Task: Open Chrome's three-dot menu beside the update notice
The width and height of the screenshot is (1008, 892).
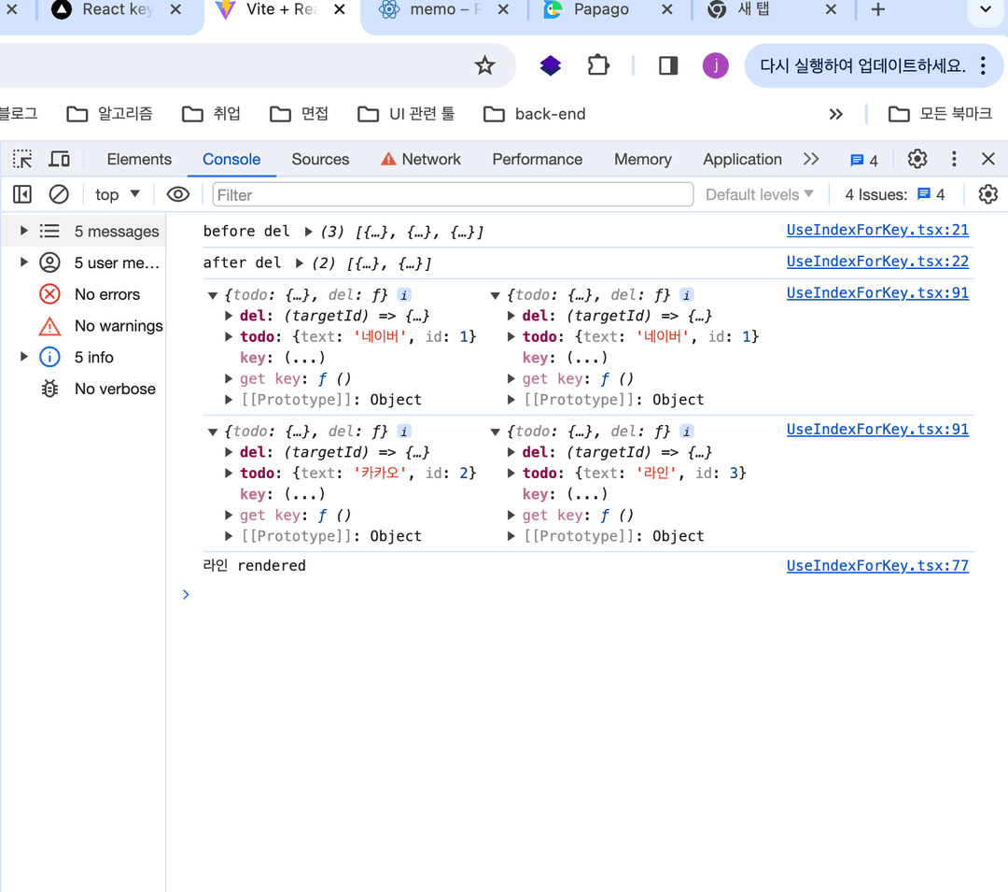Action: point(983,65)
